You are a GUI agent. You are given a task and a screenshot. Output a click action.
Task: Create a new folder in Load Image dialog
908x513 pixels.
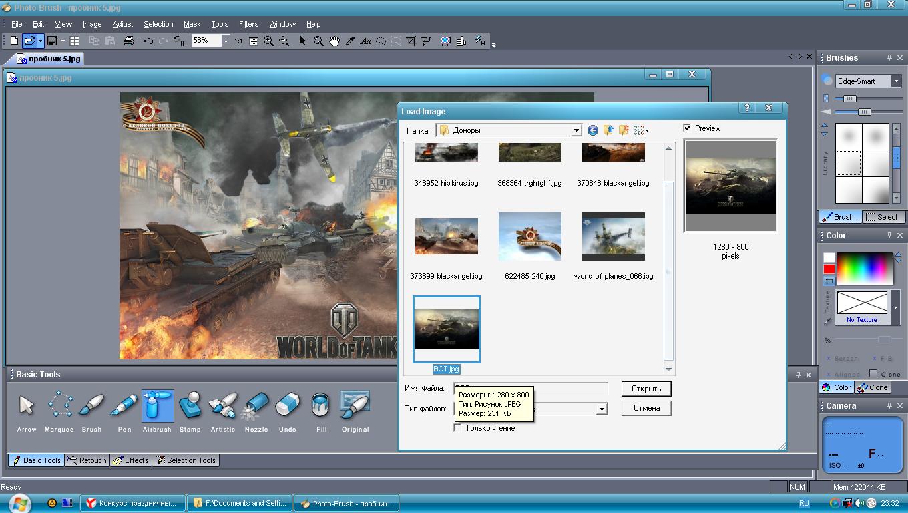click(624, 130)
